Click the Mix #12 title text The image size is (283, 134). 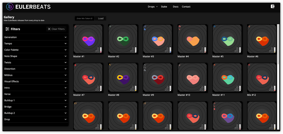(251, 95)
